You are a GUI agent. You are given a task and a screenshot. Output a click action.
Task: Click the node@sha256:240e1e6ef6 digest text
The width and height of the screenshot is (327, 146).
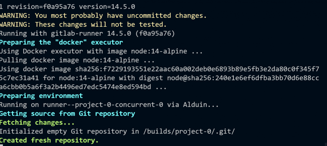coord(243,78)
